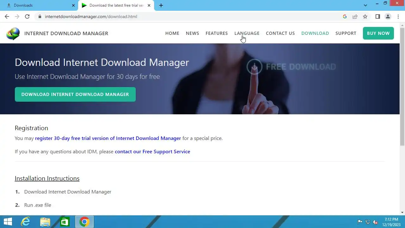Open File Explorer from the taskbar

coord(45,222)
